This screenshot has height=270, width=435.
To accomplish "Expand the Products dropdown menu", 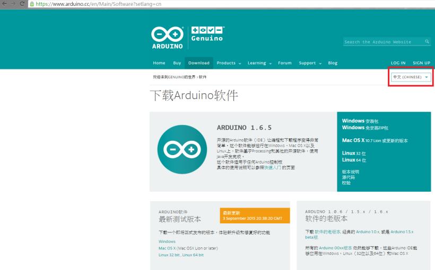I will click(x=229, y=63).
